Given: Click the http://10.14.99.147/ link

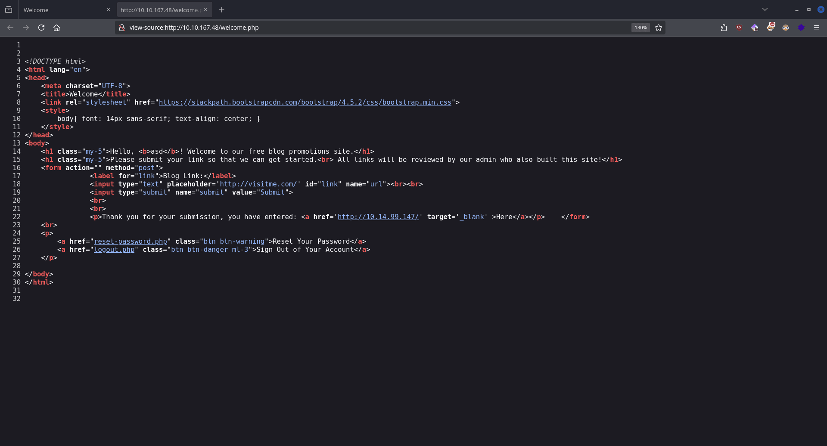Looking at the screenshot, I should [x=378, y=217].
